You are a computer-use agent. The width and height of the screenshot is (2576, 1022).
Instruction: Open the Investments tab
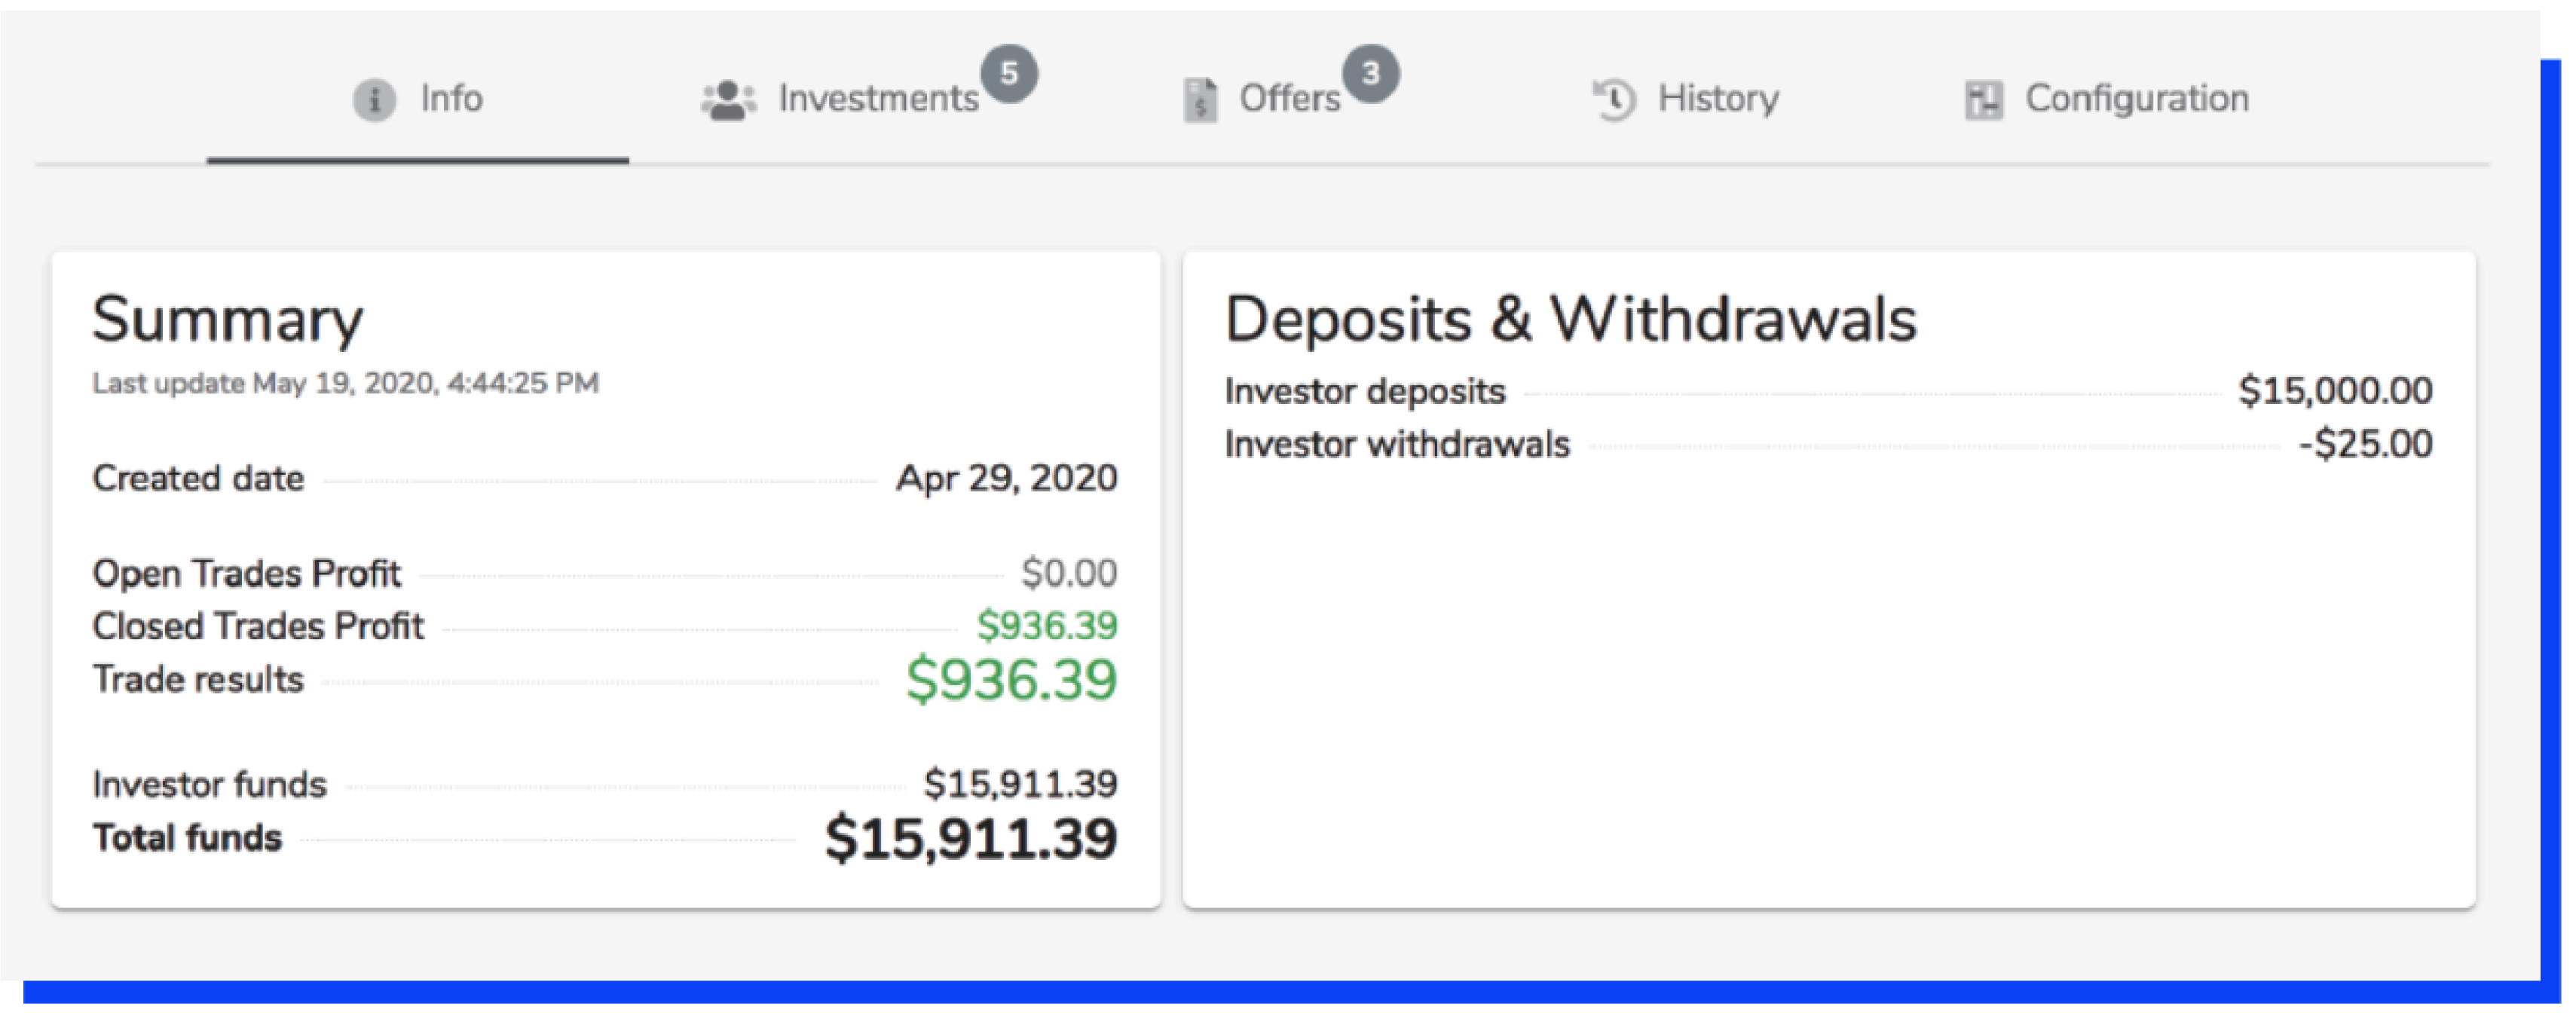878,99
